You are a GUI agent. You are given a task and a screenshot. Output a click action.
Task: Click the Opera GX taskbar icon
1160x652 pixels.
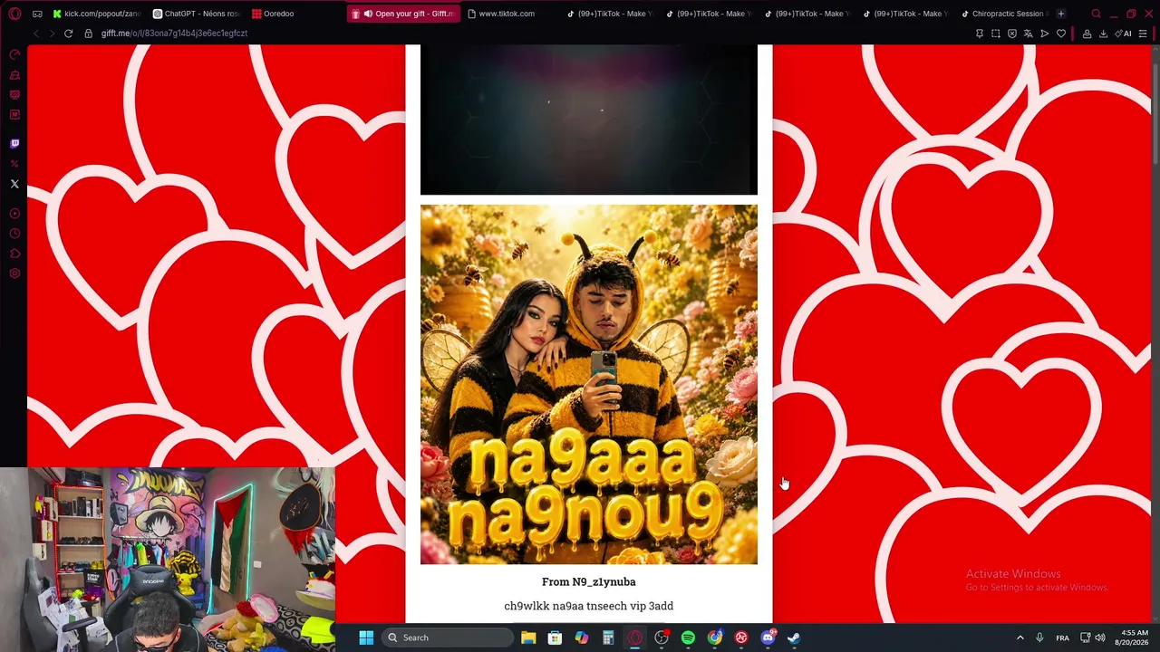pyautogui.click(x=634, y=638)
